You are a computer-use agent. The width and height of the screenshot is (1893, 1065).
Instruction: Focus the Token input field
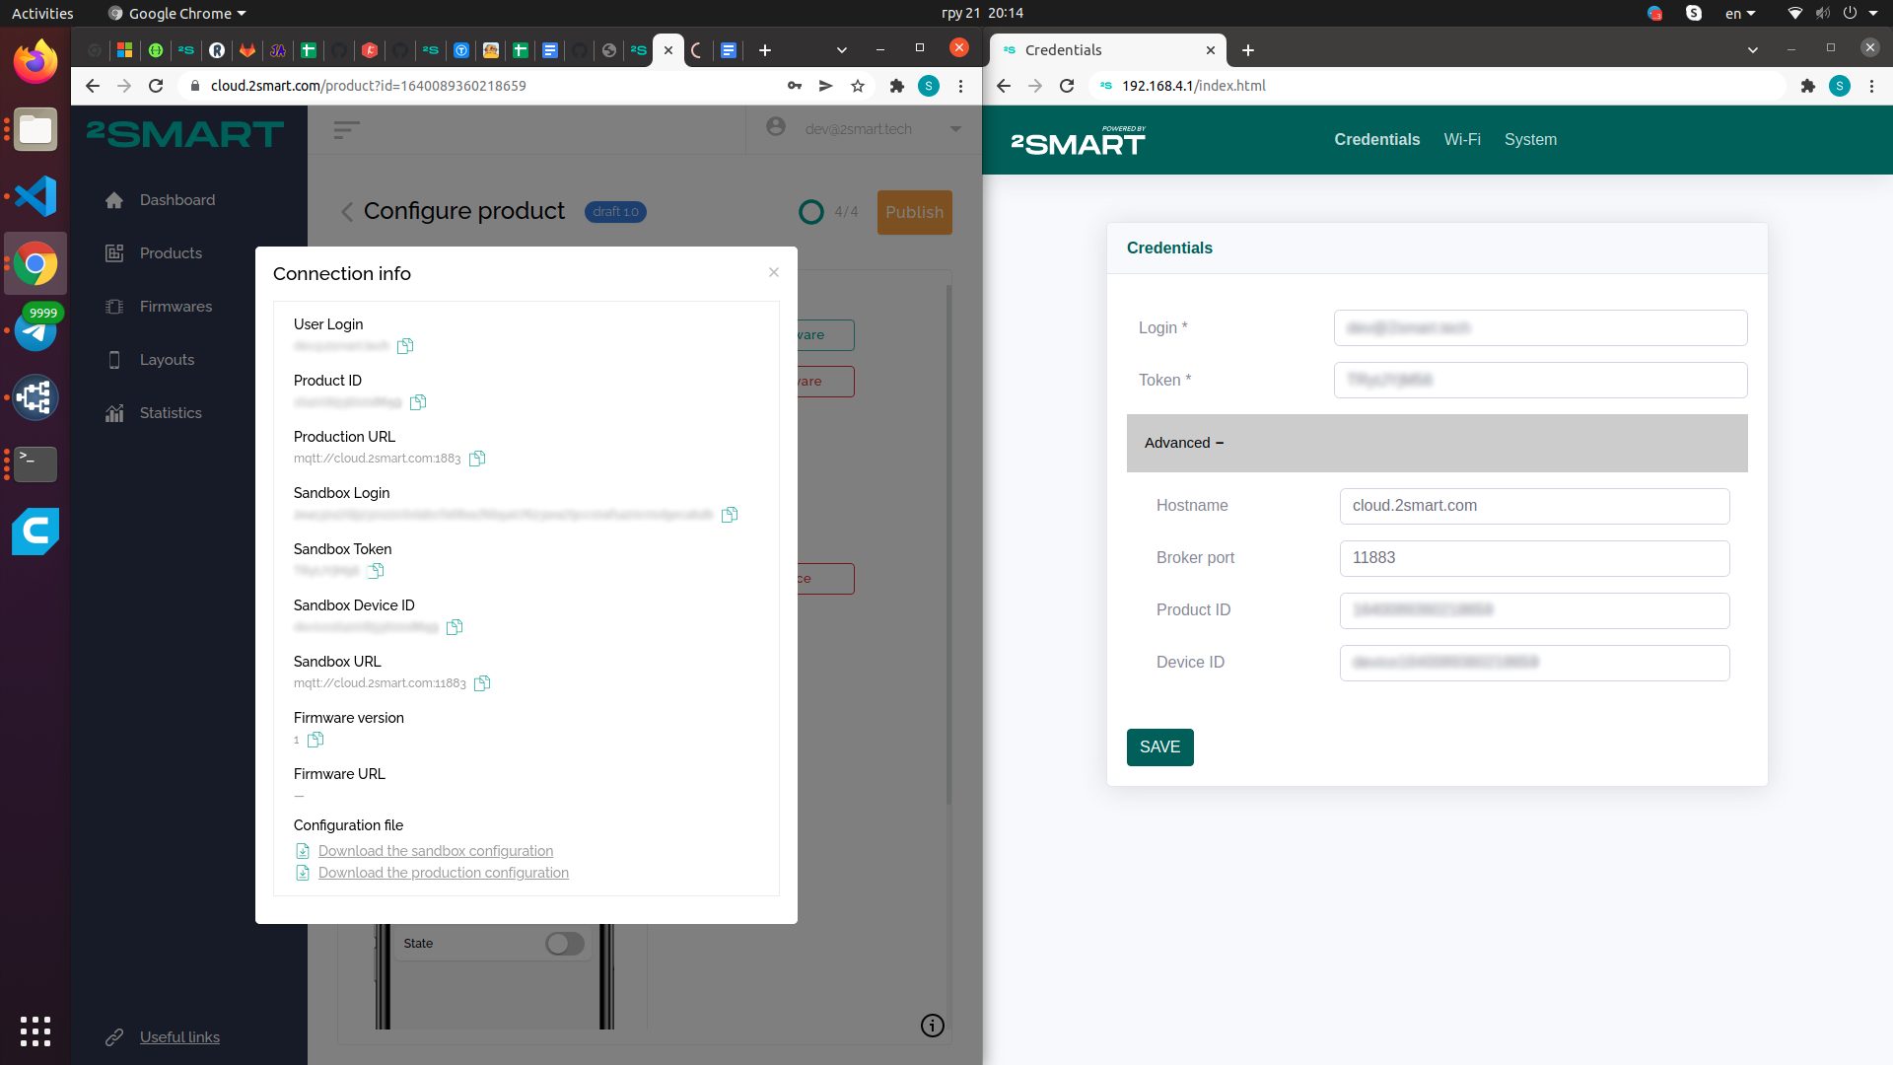click(x=1540, y=381)
